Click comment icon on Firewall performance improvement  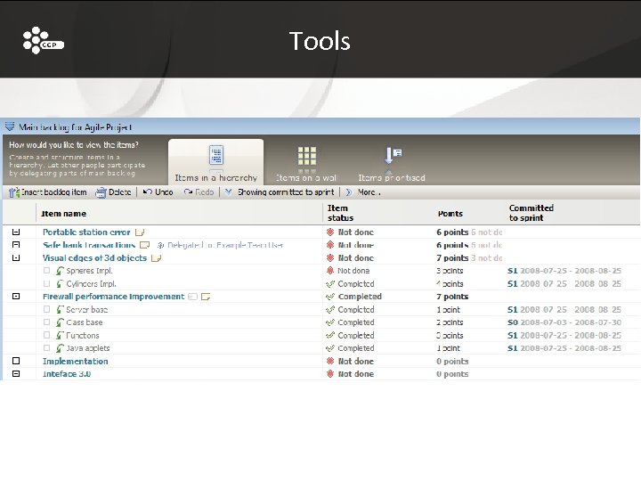click(x=192, y=297)
